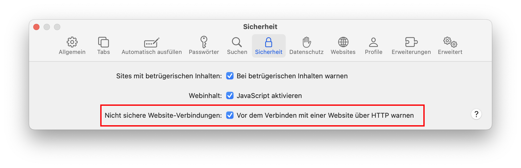Click the question mark help button
The image size is (521, 168).
[x=476, y=114]
